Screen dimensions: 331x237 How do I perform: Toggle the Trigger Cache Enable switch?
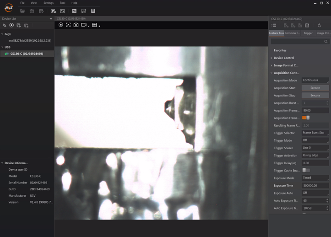pos(306,171)
